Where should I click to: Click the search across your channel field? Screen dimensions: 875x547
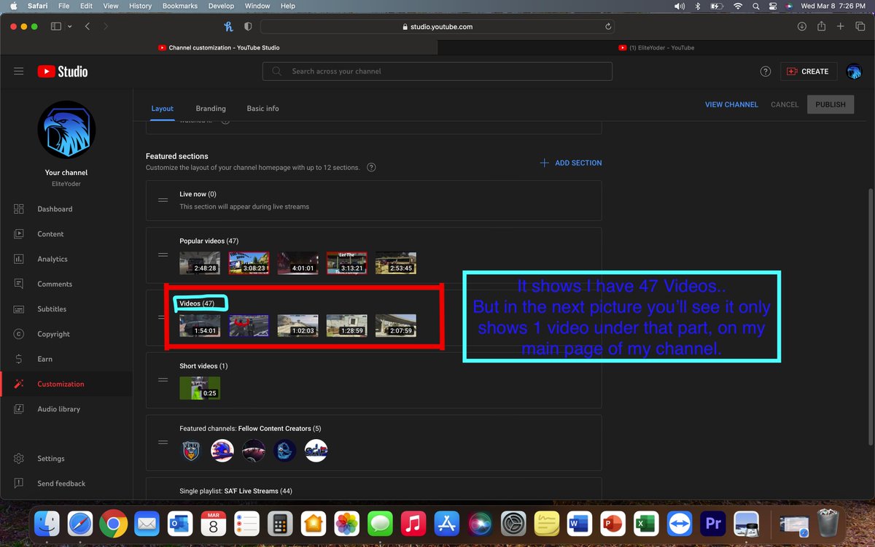437,71
